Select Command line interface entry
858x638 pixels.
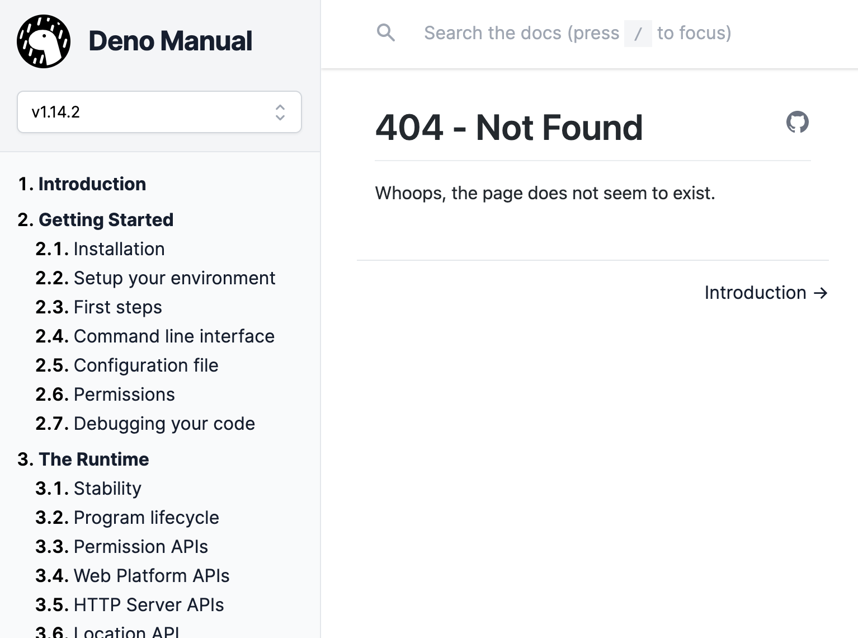[174, 336]
